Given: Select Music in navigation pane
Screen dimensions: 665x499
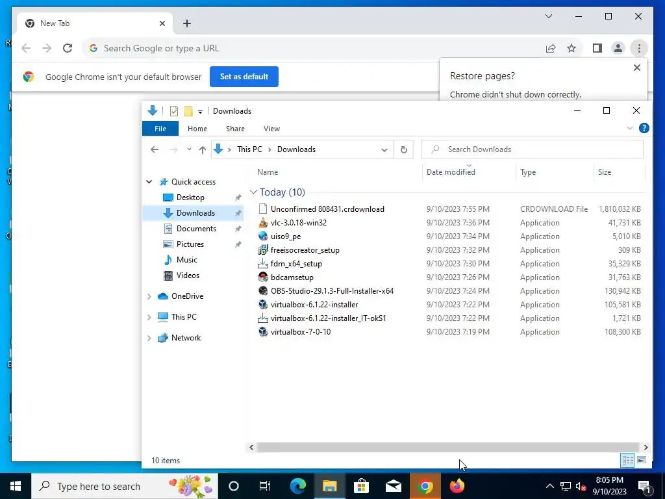Looking at the screenshot, I should coord(186,260).
